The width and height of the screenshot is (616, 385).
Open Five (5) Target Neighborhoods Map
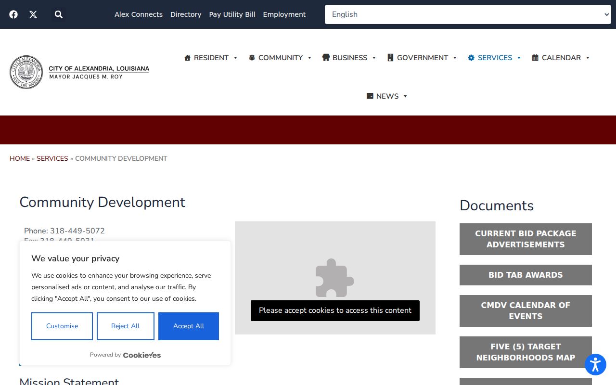(526, 352)
